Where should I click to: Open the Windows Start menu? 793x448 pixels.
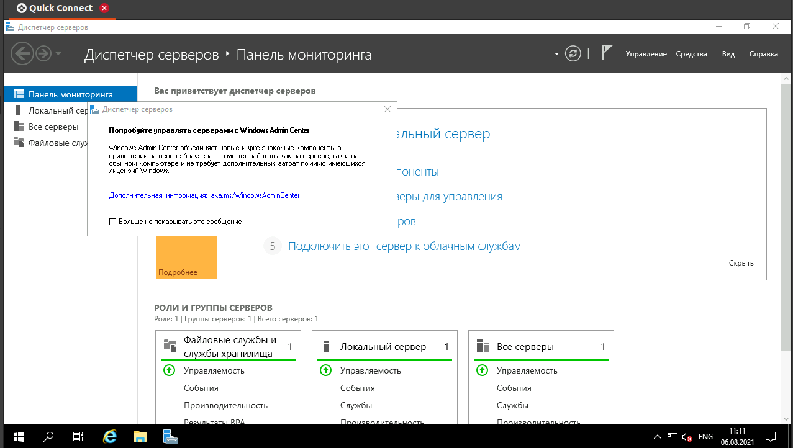[x=18, y=436]
